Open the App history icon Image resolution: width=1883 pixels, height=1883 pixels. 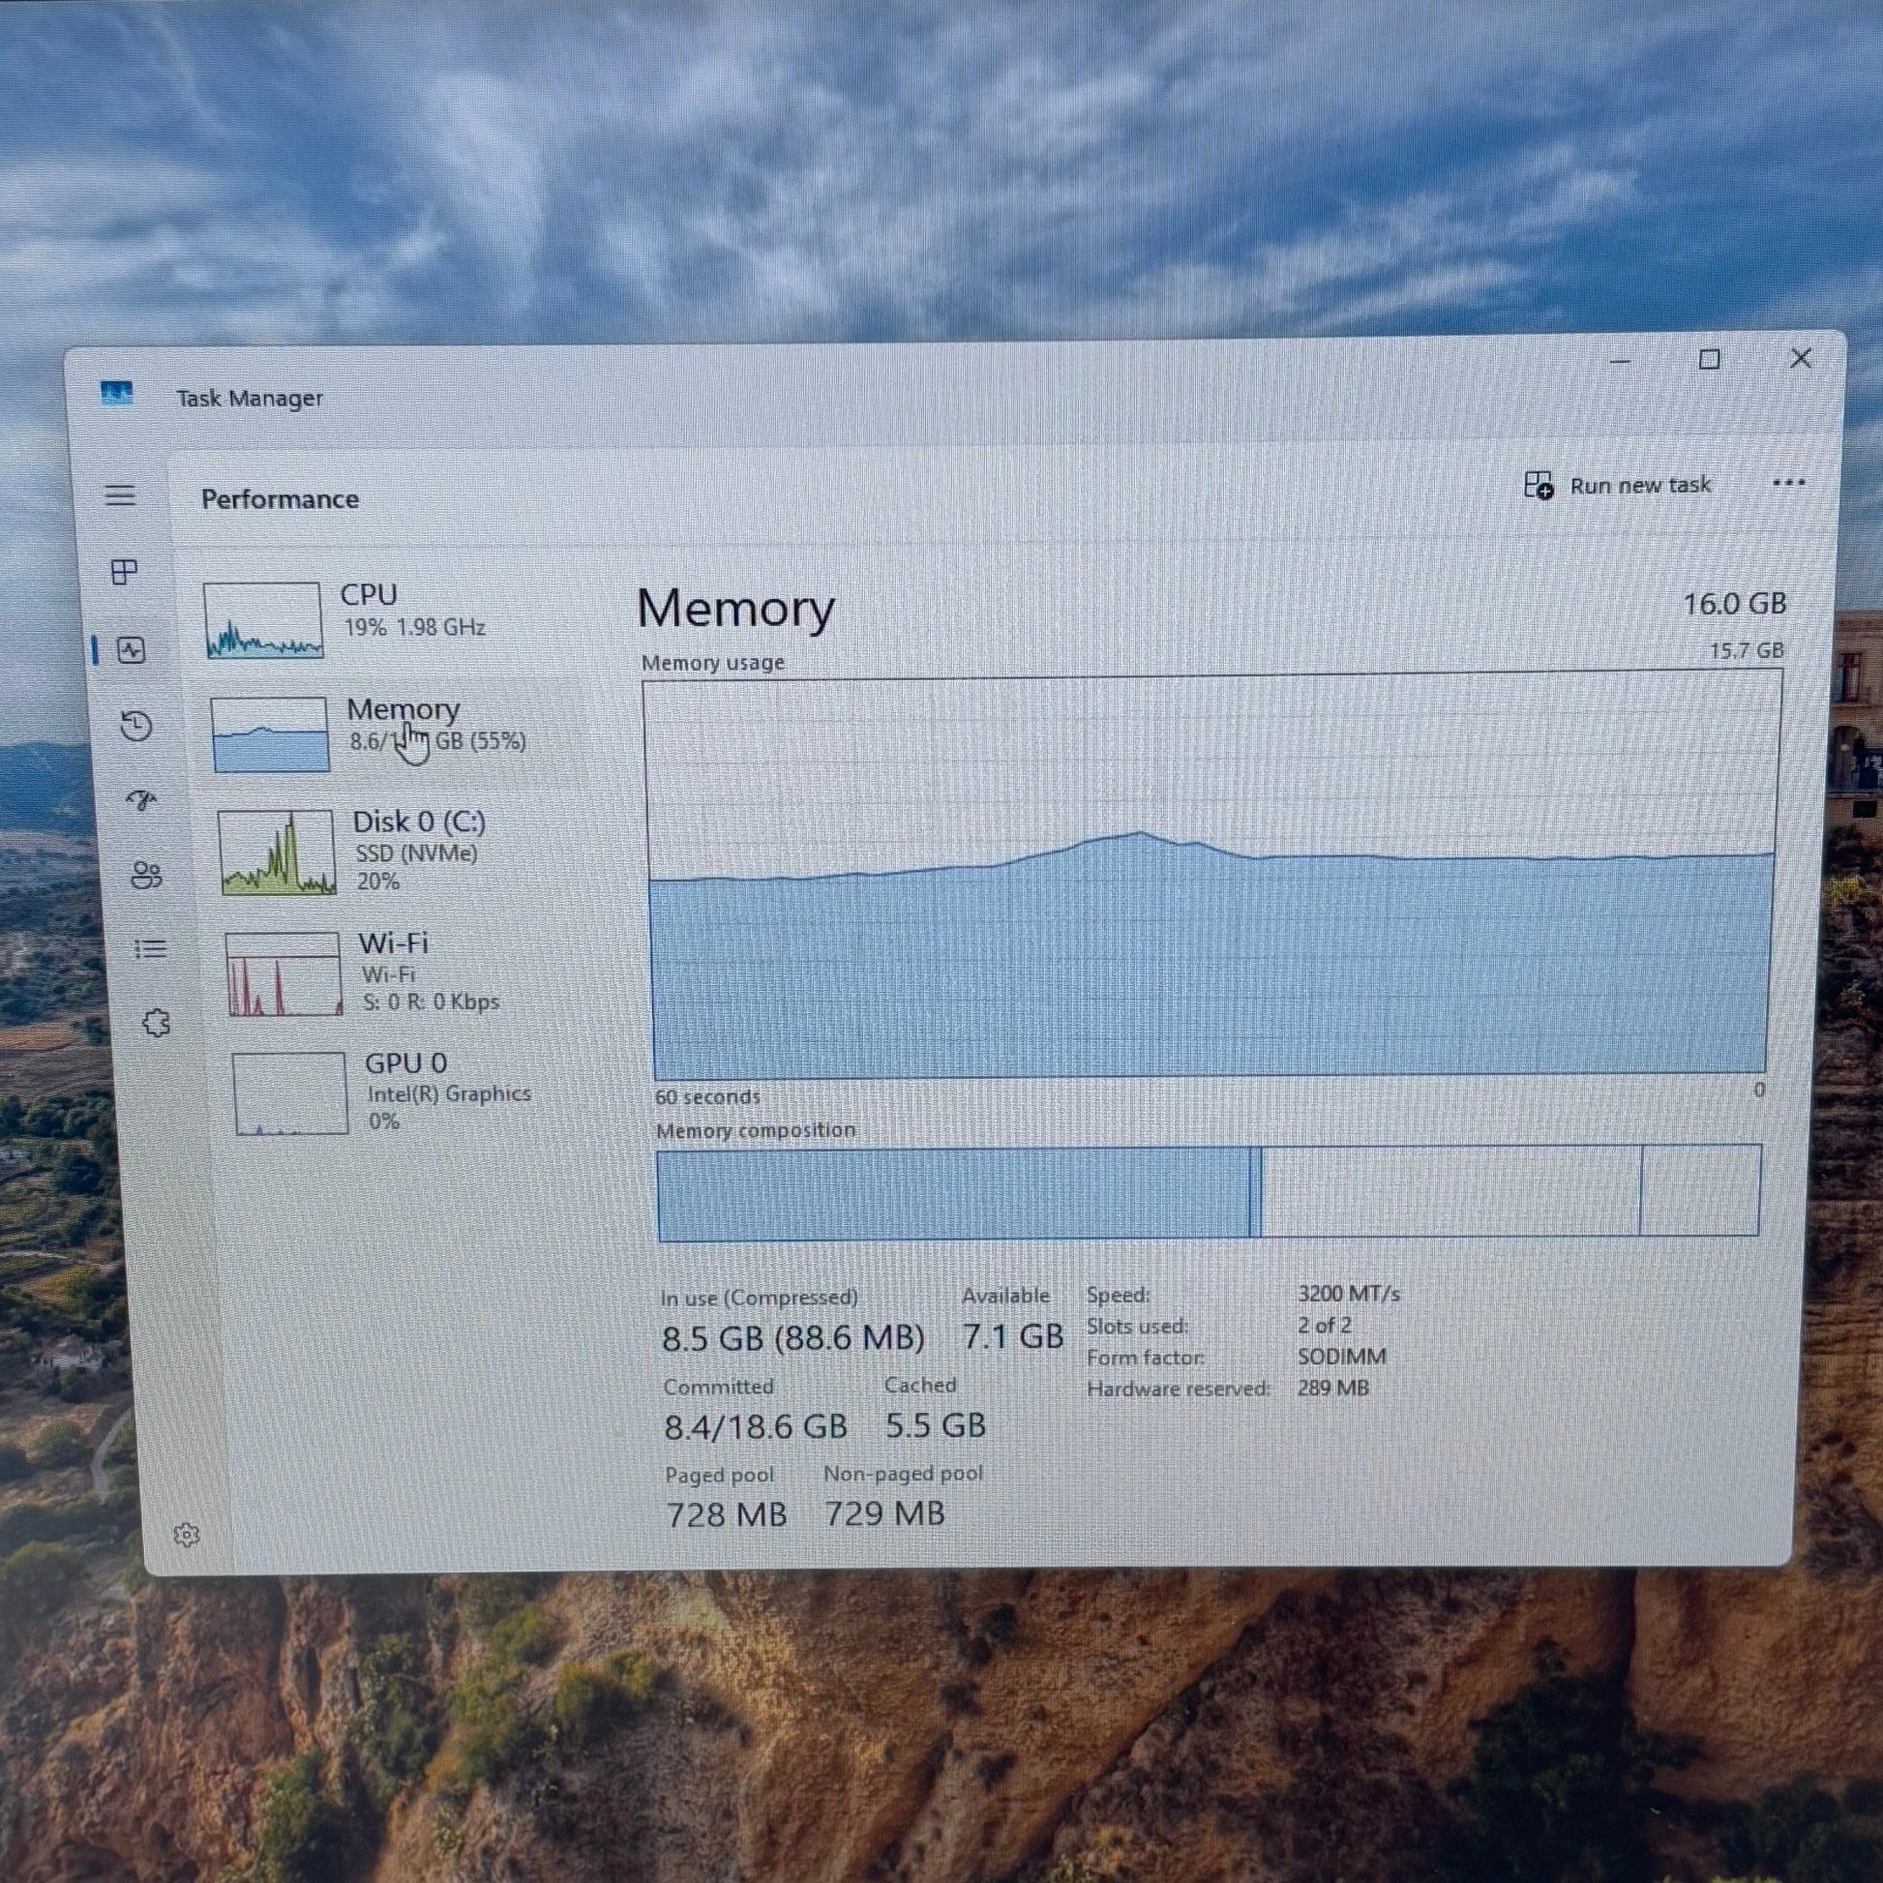pos(136,726)
